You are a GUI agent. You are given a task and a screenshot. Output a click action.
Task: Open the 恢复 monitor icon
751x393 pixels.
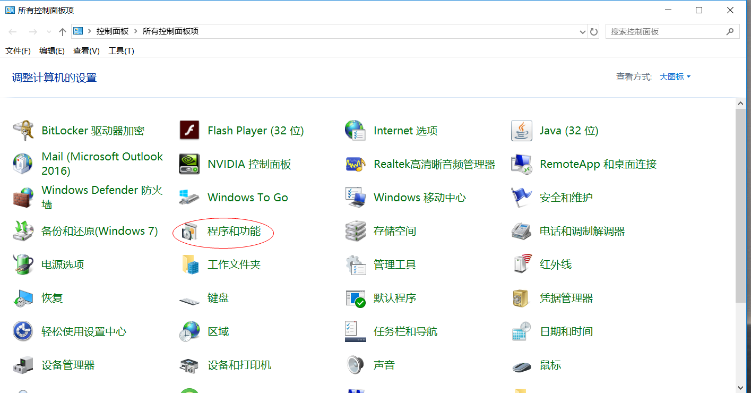pyautogui.click(x=23, y=298)
